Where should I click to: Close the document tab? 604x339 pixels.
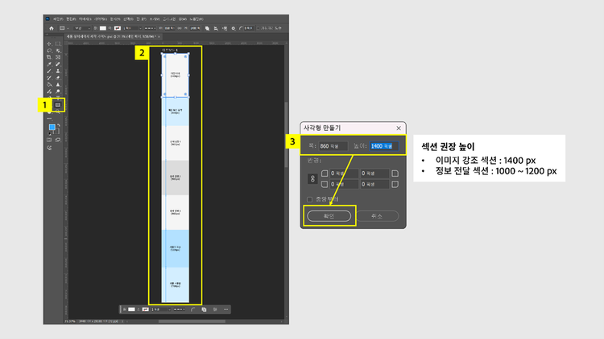point(159,36)
